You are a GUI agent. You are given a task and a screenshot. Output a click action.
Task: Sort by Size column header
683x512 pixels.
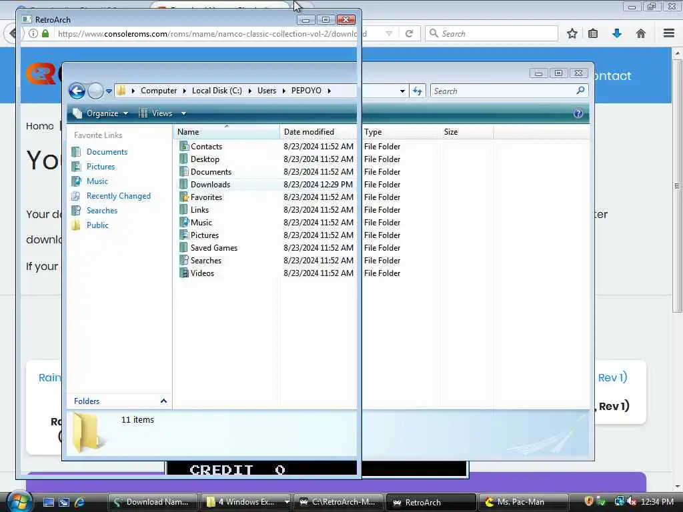(466, 132)
